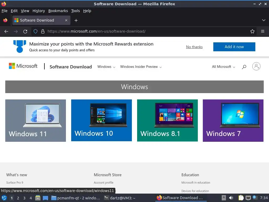This screenshot has width=269, height=202.
Task: Switch to the pcmanfm-qt taskbar window
Action: tap(76, 198)
